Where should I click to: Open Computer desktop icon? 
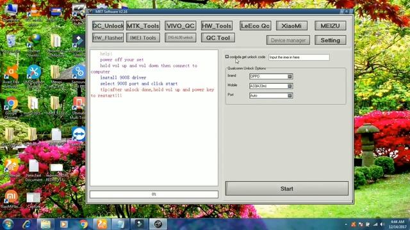click(11, 13)
